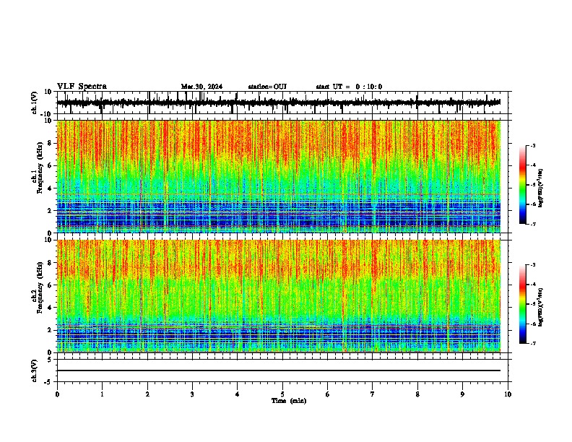Click the flat ch.3 voltage line

pyautogui.click(x=279, y=370)
